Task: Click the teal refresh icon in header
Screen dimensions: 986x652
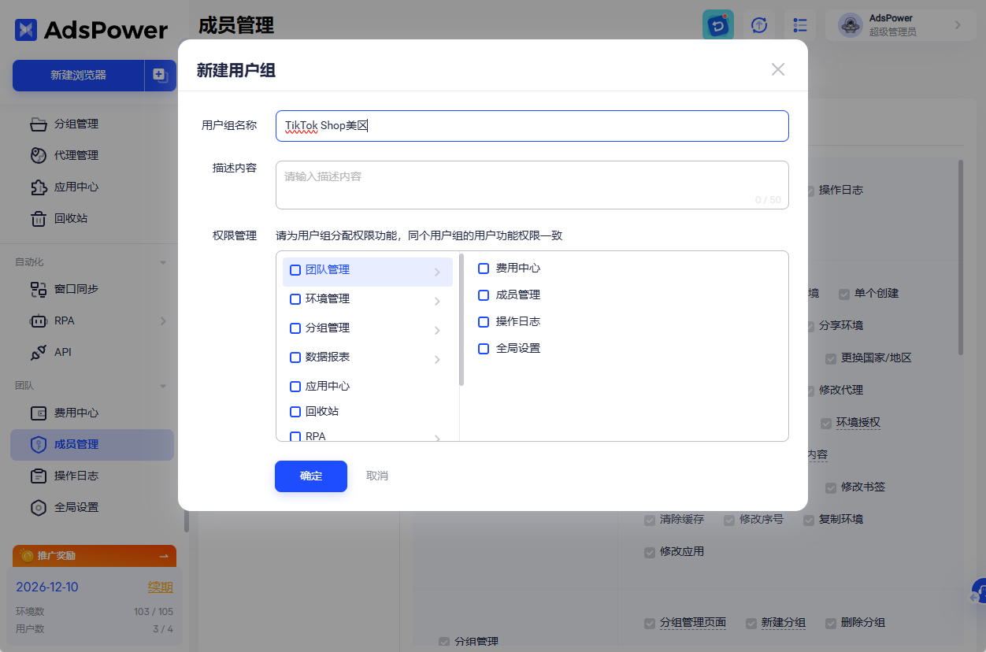Action: [x=718, y=25]
